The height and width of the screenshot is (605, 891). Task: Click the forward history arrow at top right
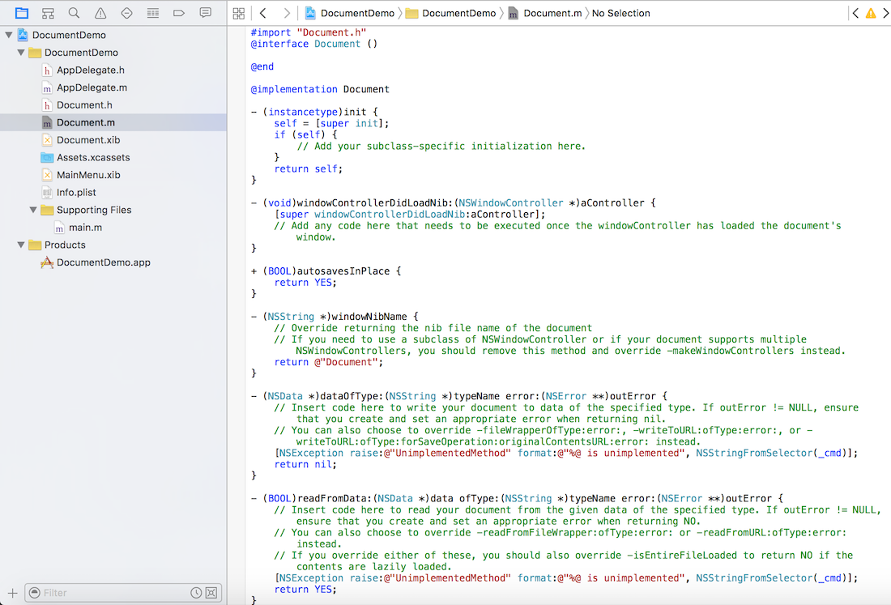[x=885, y=13]
